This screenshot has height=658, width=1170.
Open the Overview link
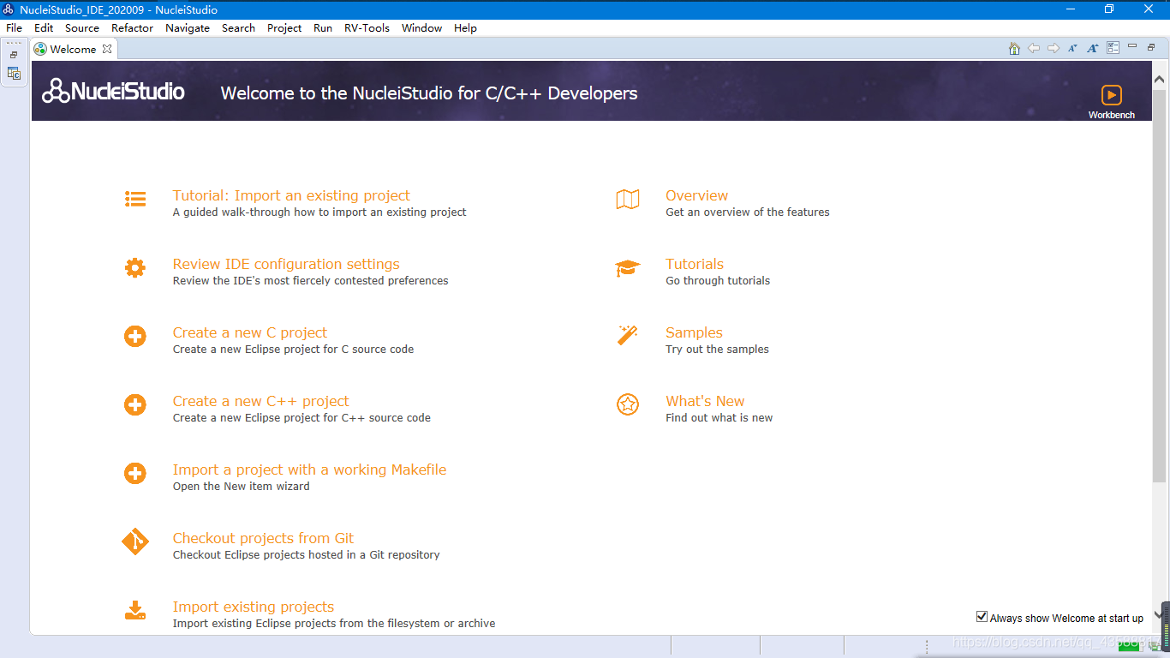(x=697, y=195)
